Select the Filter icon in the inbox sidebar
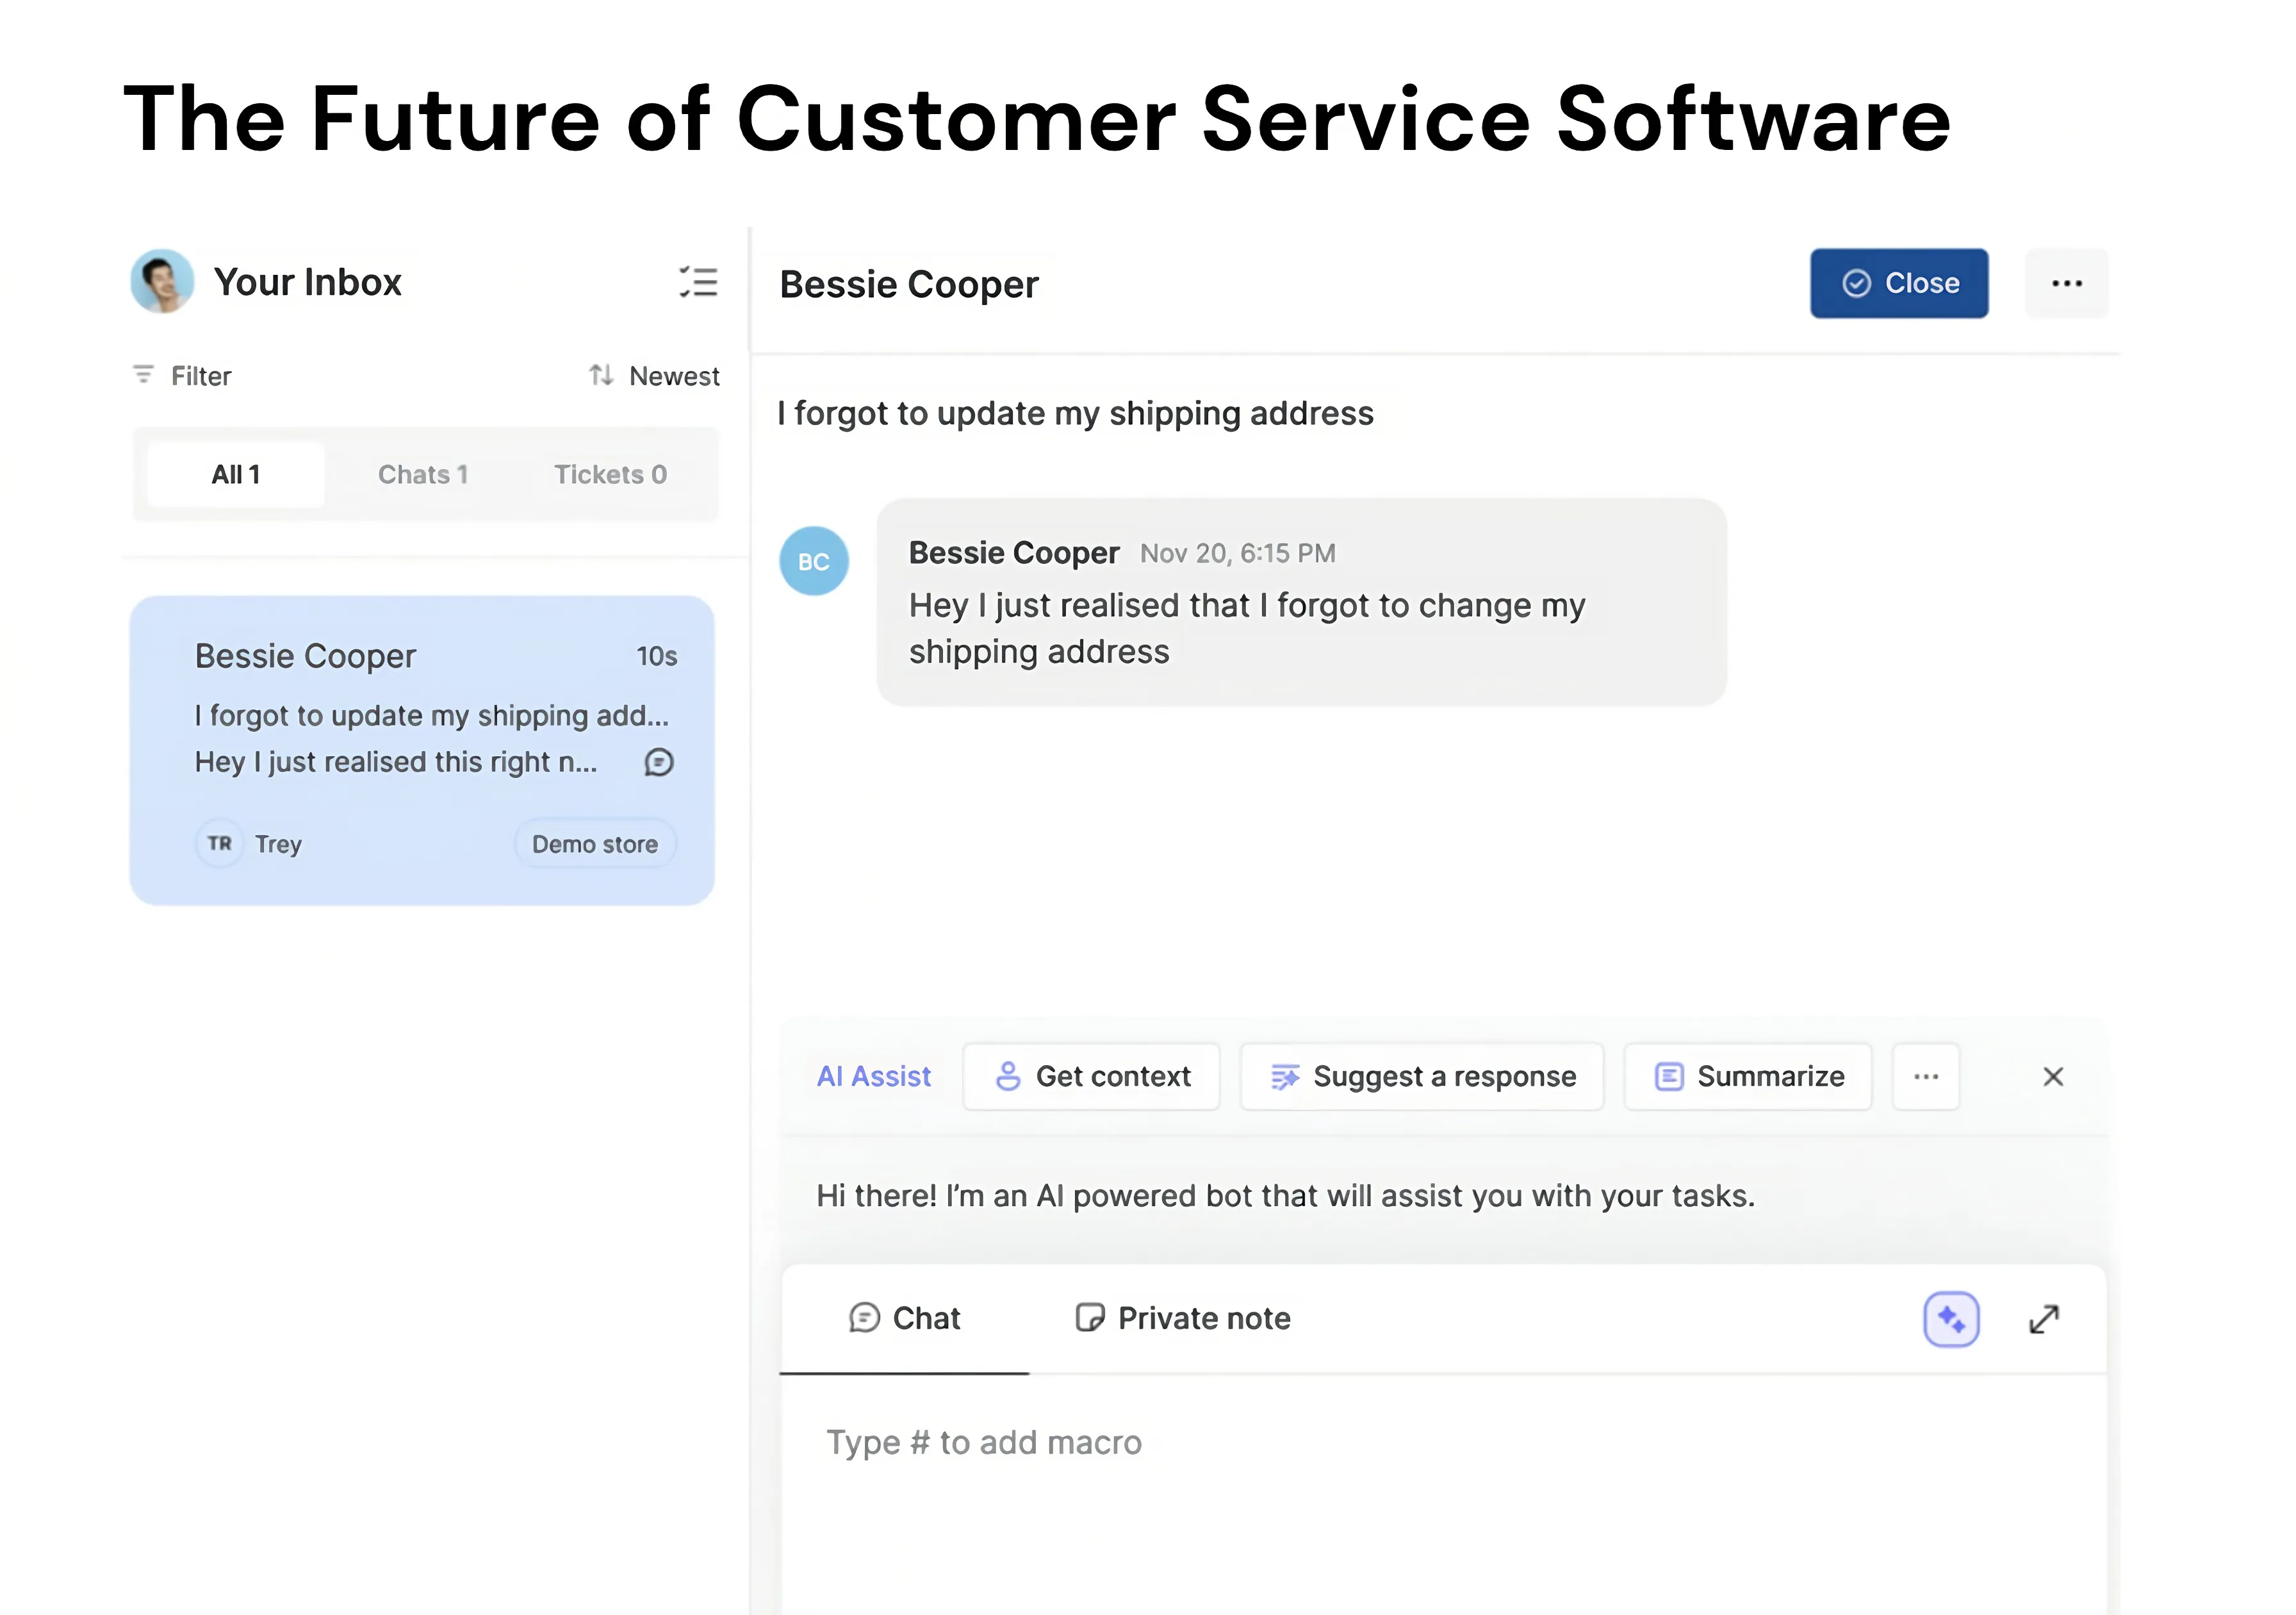The height and width of the screenshot is (1615, 2296). (x=144, y=376)
